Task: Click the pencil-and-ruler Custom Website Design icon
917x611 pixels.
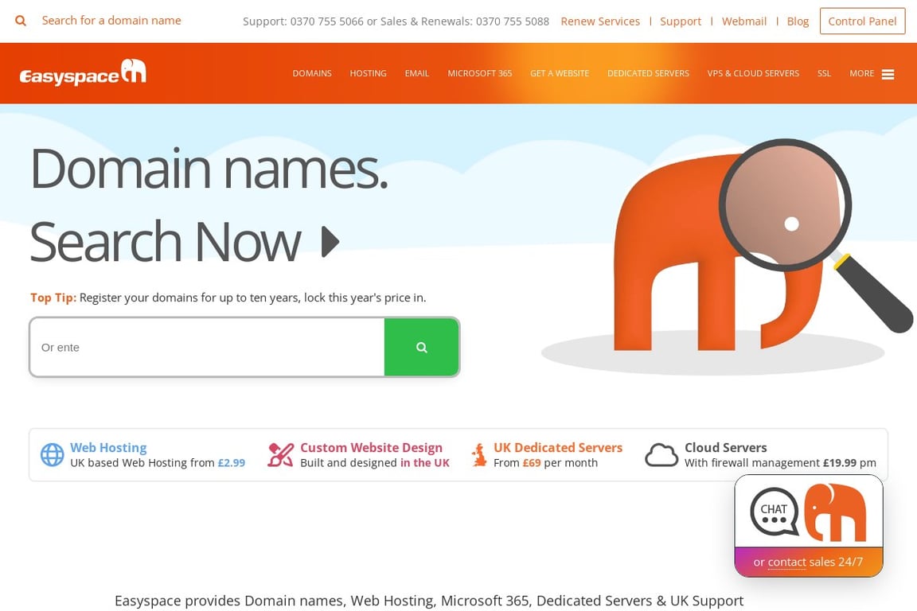Action: 281,454
